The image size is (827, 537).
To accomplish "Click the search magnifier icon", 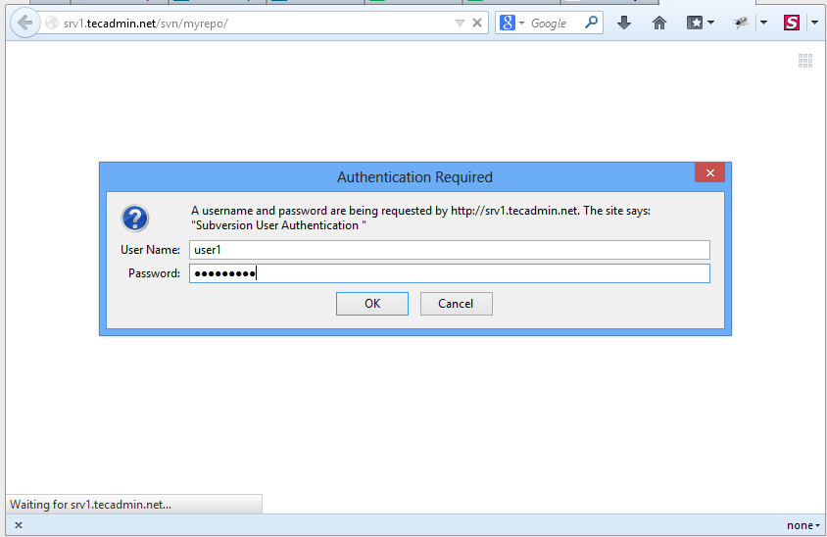I will click(x=591, y=23).
